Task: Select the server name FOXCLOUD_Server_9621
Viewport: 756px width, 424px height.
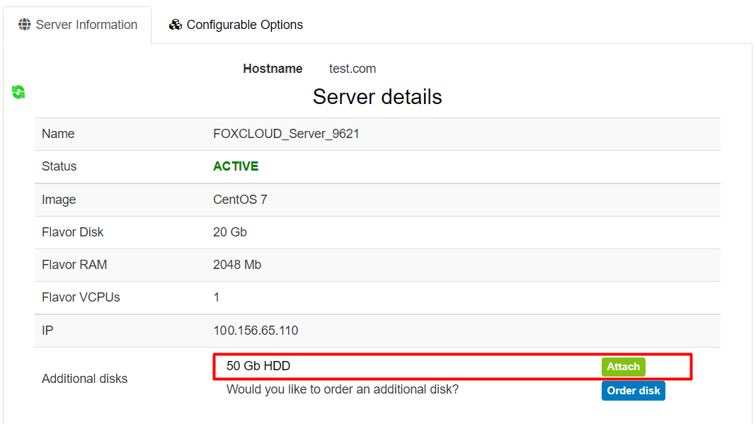Action: point(286,134)
